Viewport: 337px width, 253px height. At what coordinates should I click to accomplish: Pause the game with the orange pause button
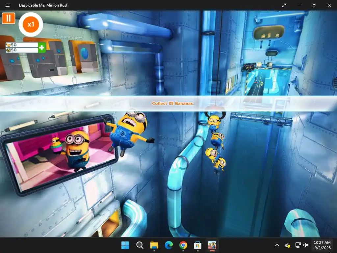coord(8,18)
